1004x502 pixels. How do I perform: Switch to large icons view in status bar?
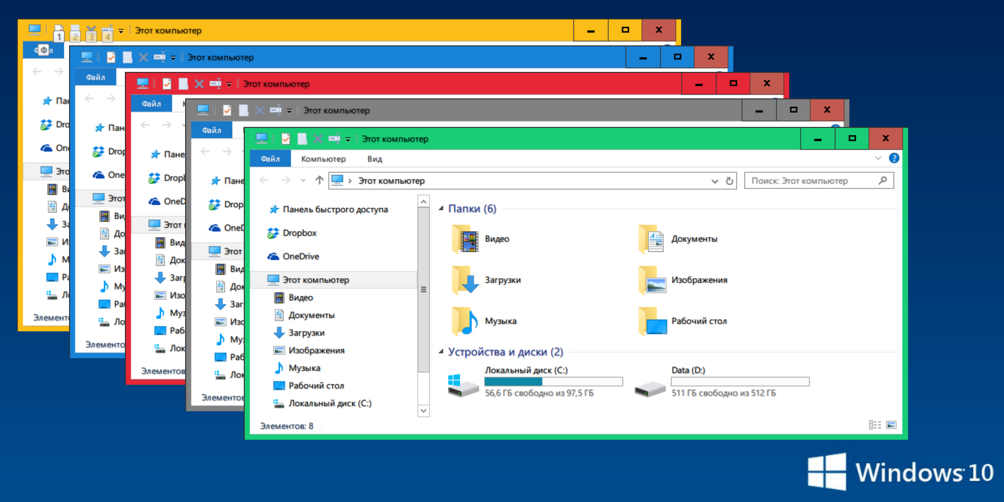pyautogui.click(x=891, y=425)
